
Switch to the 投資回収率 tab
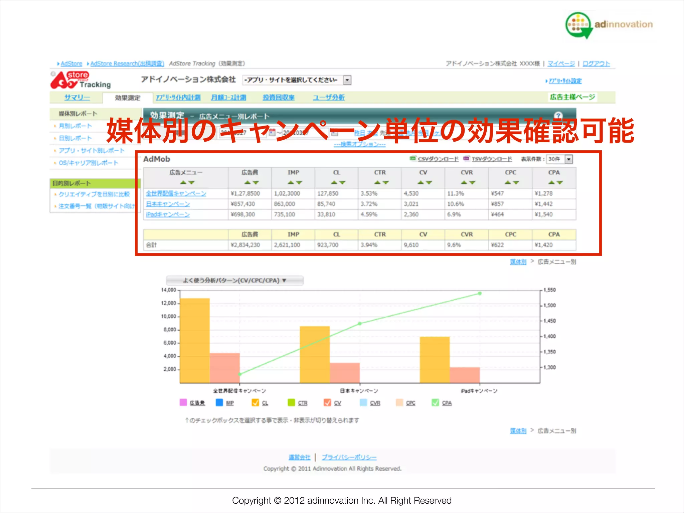coord(279,98)
